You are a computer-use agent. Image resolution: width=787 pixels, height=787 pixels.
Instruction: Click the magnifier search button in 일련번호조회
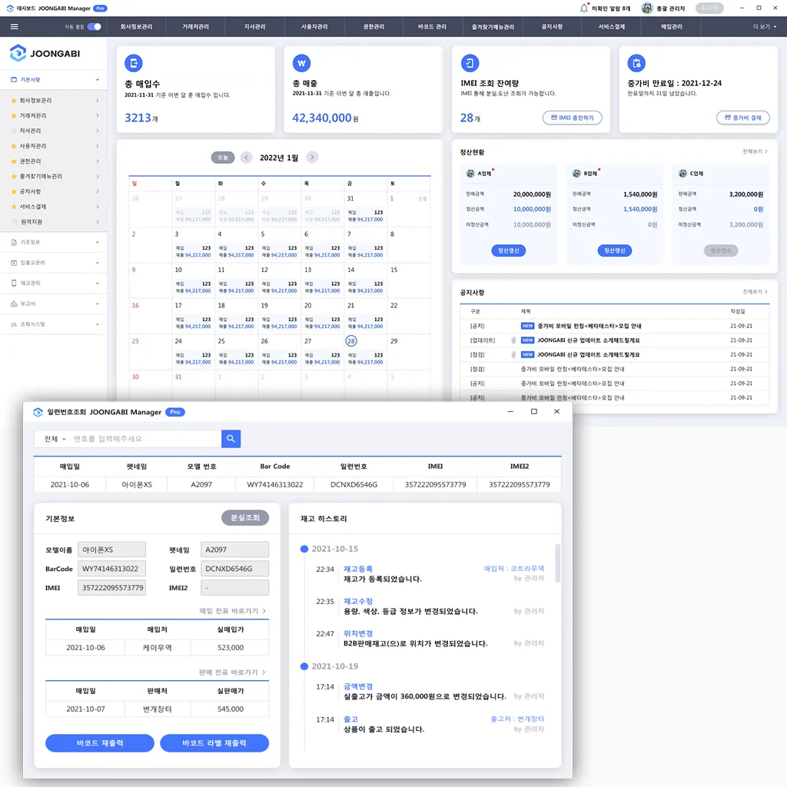click(231, 439)
